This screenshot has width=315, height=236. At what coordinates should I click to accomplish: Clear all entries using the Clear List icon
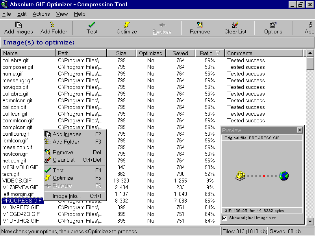[235, 28]
